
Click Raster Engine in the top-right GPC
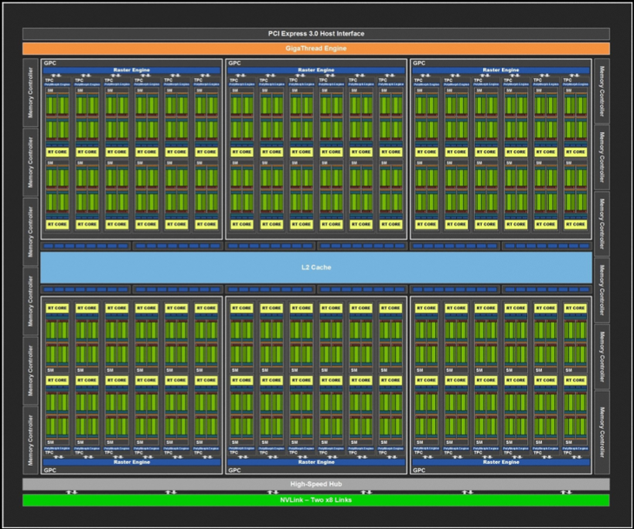point(500,69)
